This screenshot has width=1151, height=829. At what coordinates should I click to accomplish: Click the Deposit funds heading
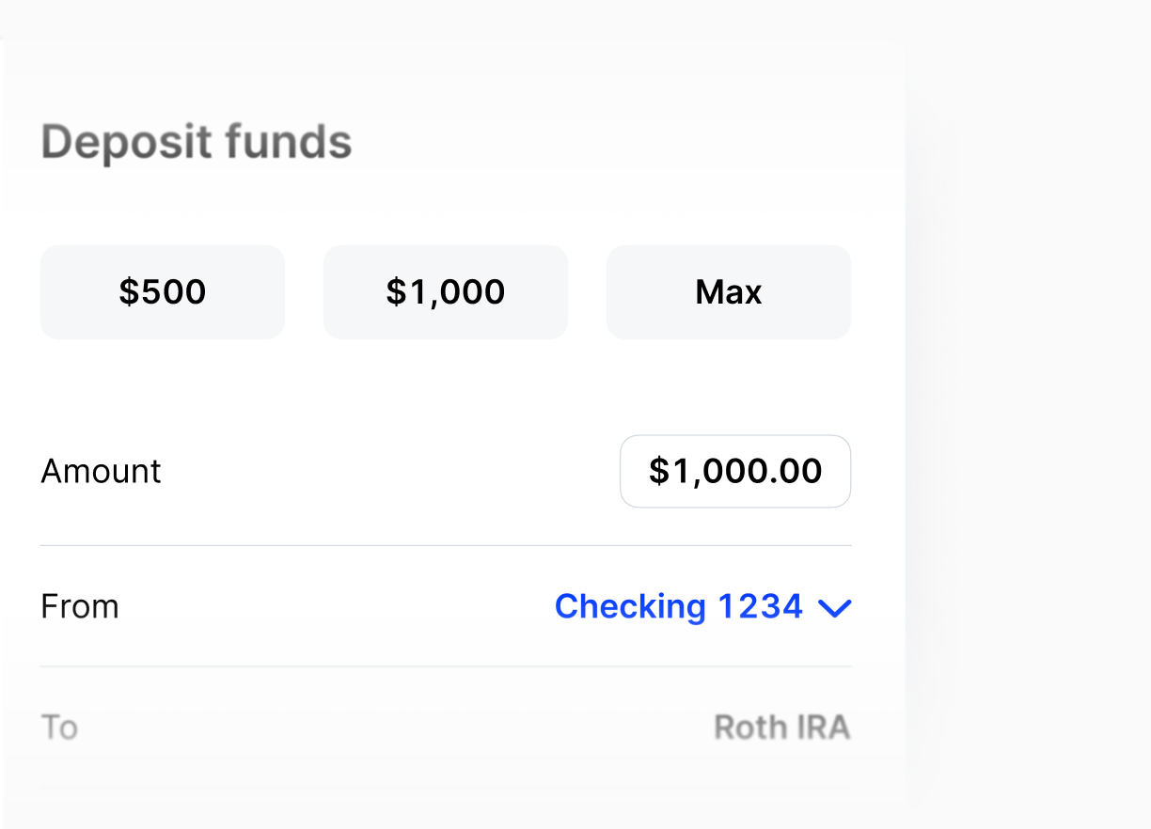(x=196, y=141)
